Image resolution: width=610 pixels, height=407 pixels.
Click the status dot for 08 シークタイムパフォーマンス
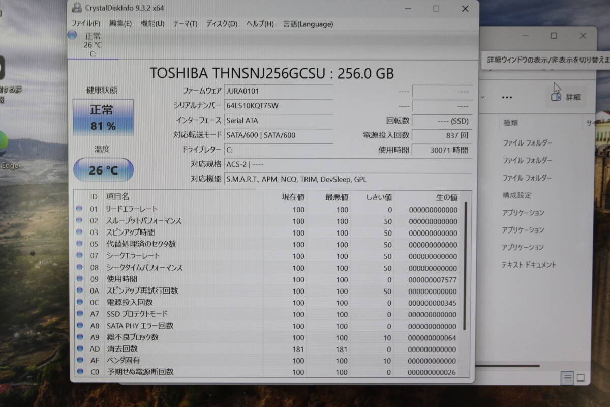tap(79, 267)
